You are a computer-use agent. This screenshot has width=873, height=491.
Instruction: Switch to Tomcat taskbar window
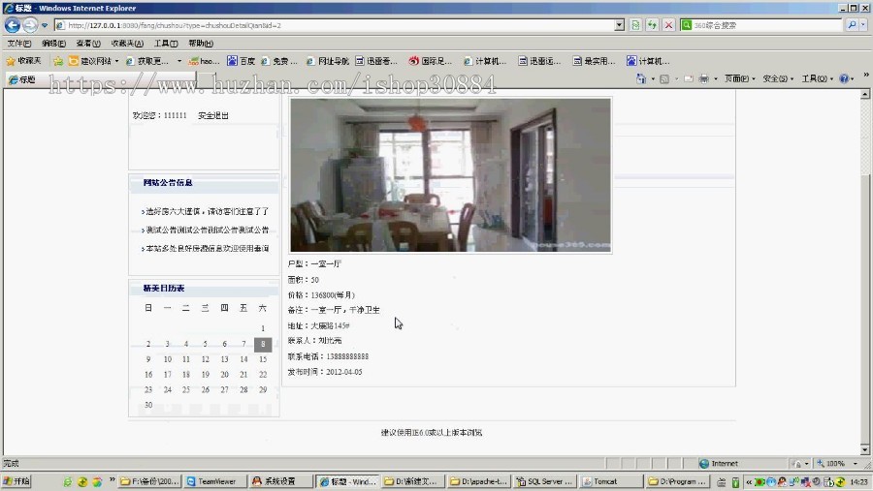pyautogui.click(x=610, y=481)
